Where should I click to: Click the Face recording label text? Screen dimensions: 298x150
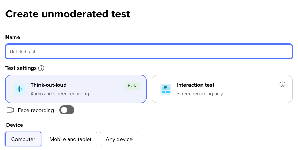pyautogui.click(x=36, y=110)
